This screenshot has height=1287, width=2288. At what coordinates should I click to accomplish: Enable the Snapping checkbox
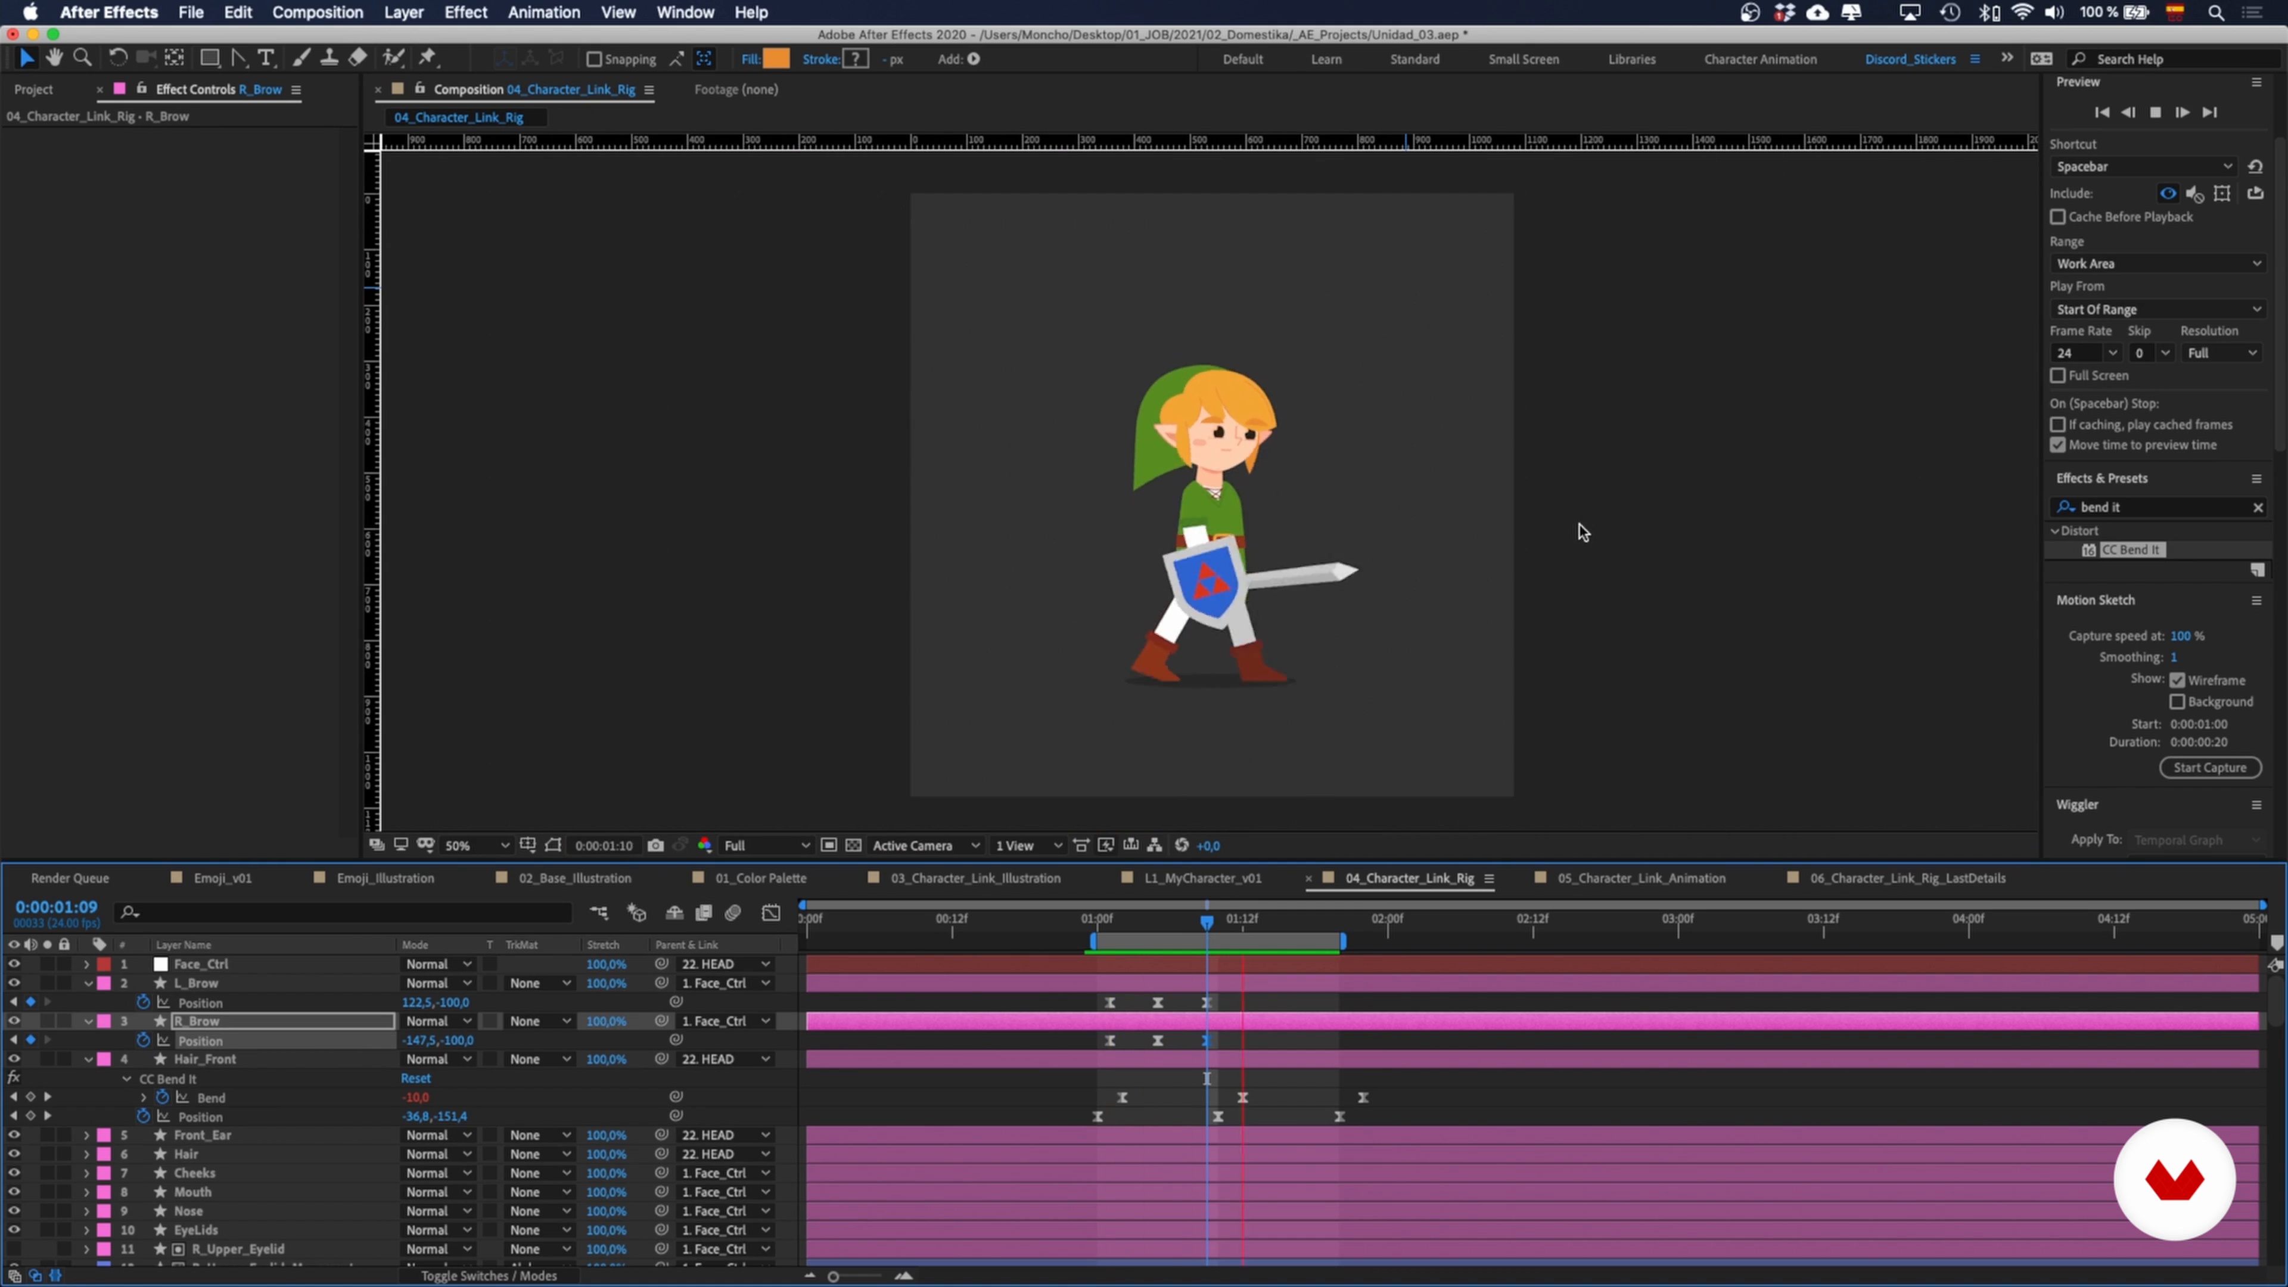594,60
